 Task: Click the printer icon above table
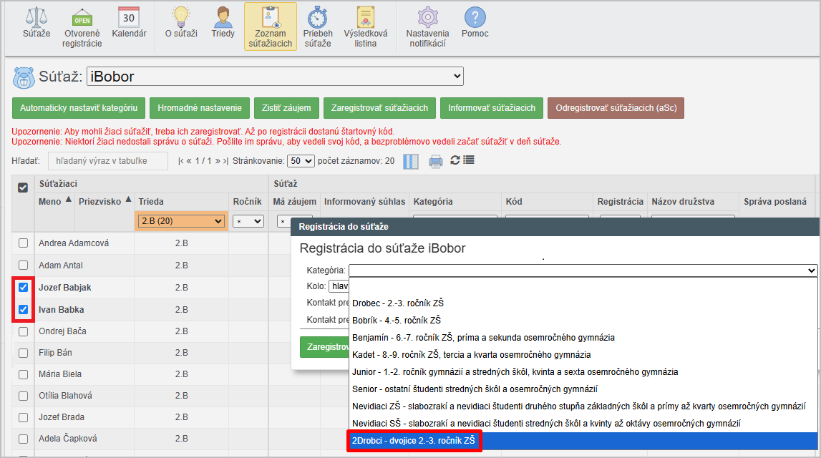click(435, 161)
